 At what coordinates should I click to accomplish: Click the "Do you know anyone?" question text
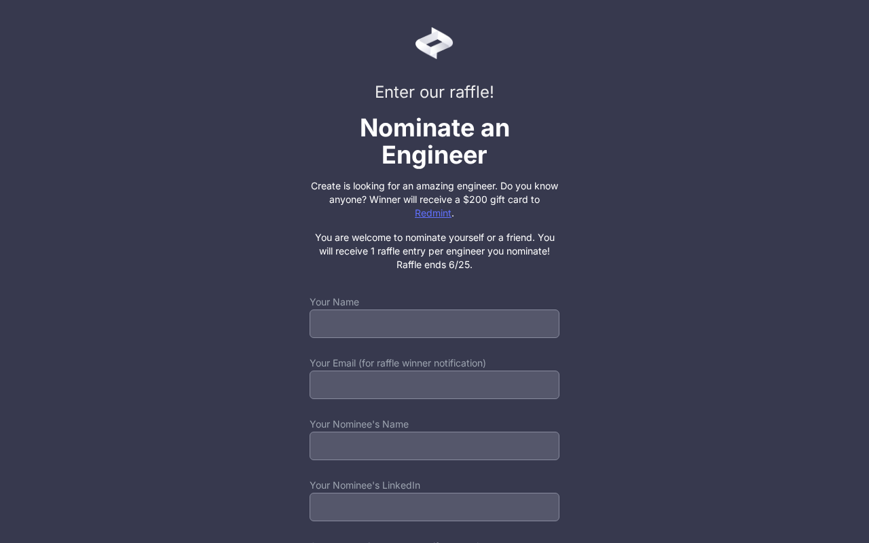[529, 186]
